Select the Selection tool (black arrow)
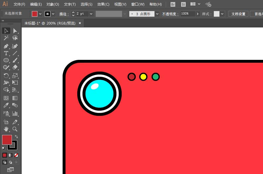 [x=6, y=31]
